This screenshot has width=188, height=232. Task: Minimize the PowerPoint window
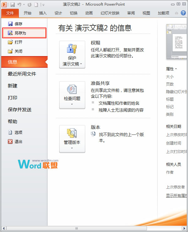(x=173, y=4)
